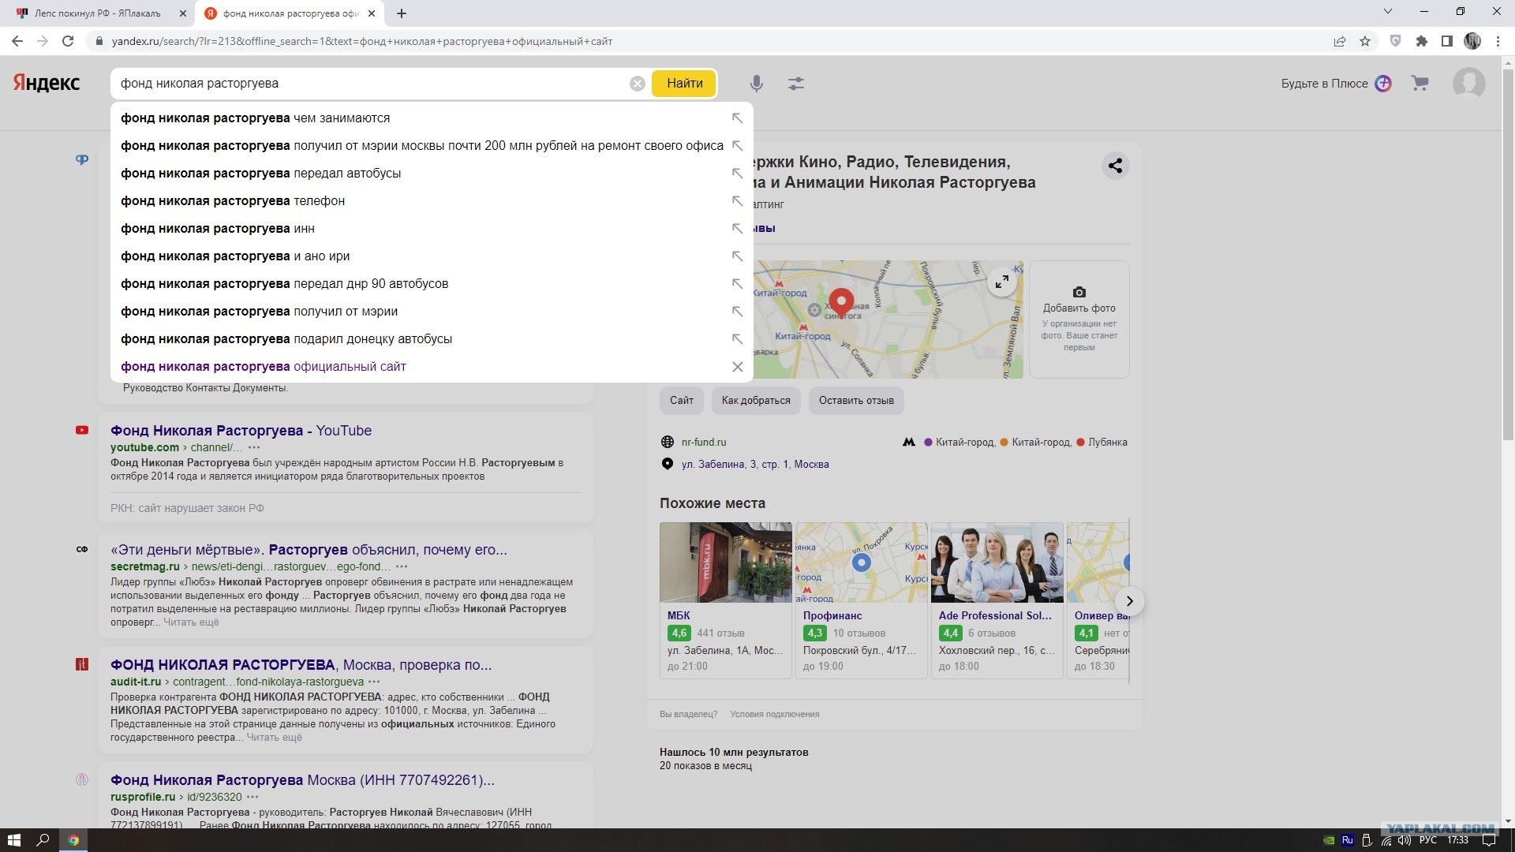Remove 'официальный сайт' suggestion from history

pos(738,367)
